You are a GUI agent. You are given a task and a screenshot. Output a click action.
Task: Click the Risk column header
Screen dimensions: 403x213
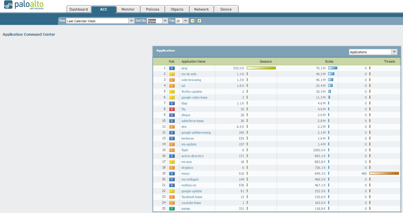coord(173,61)
